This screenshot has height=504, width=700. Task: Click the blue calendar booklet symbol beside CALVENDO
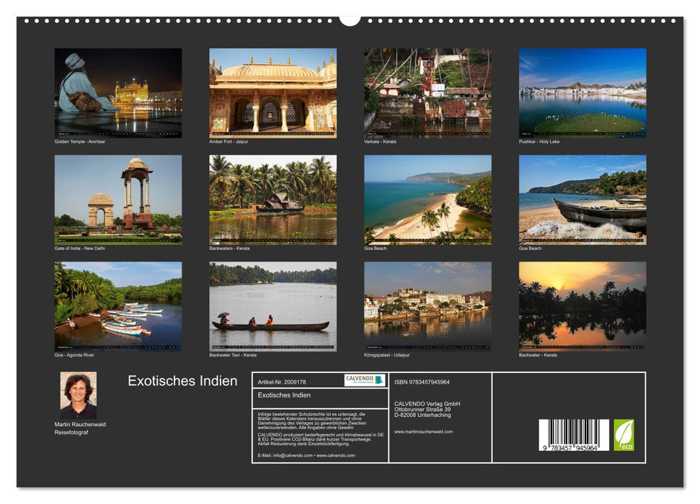[x=378, y=379]
